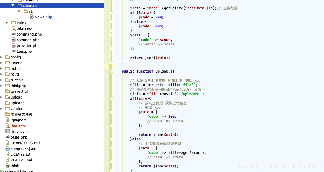Click the News.php file icon

pos(32,17)
